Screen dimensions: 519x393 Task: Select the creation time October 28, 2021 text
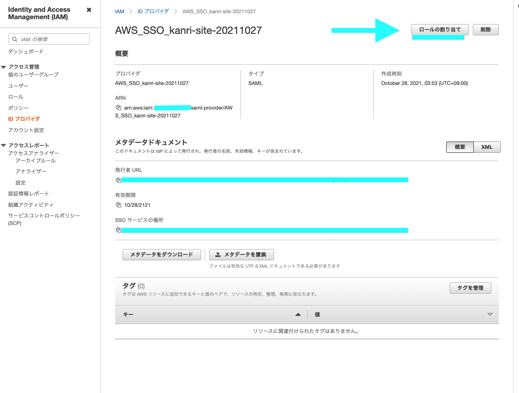pos(425,84)
